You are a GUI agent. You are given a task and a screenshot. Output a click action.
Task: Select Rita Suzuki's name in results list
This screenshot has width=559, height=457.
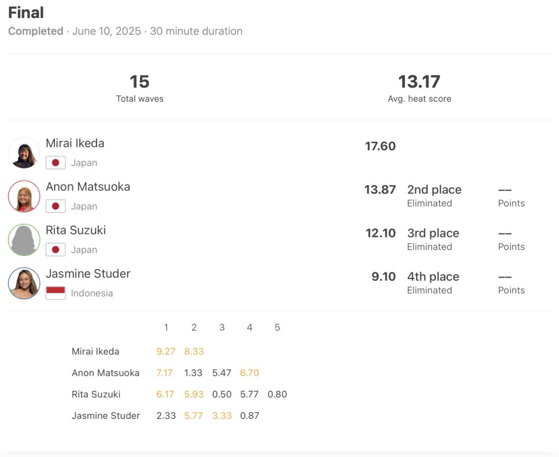pyautogui.click(x=76, y=230)
